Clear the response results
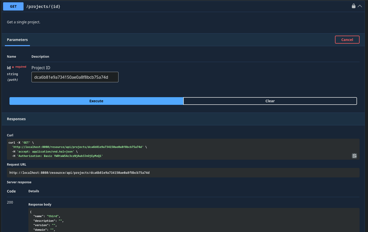The width and height of the screenshot is (368, 232). click(x=270, y=101)
